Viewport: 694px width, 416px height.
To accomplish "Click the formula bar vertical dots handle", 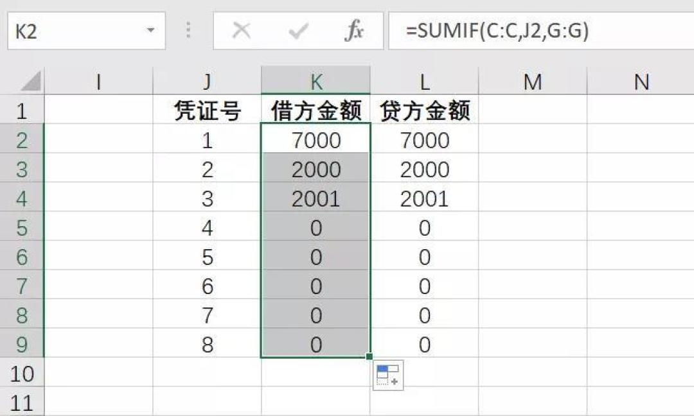I will (x=188, y=30).
